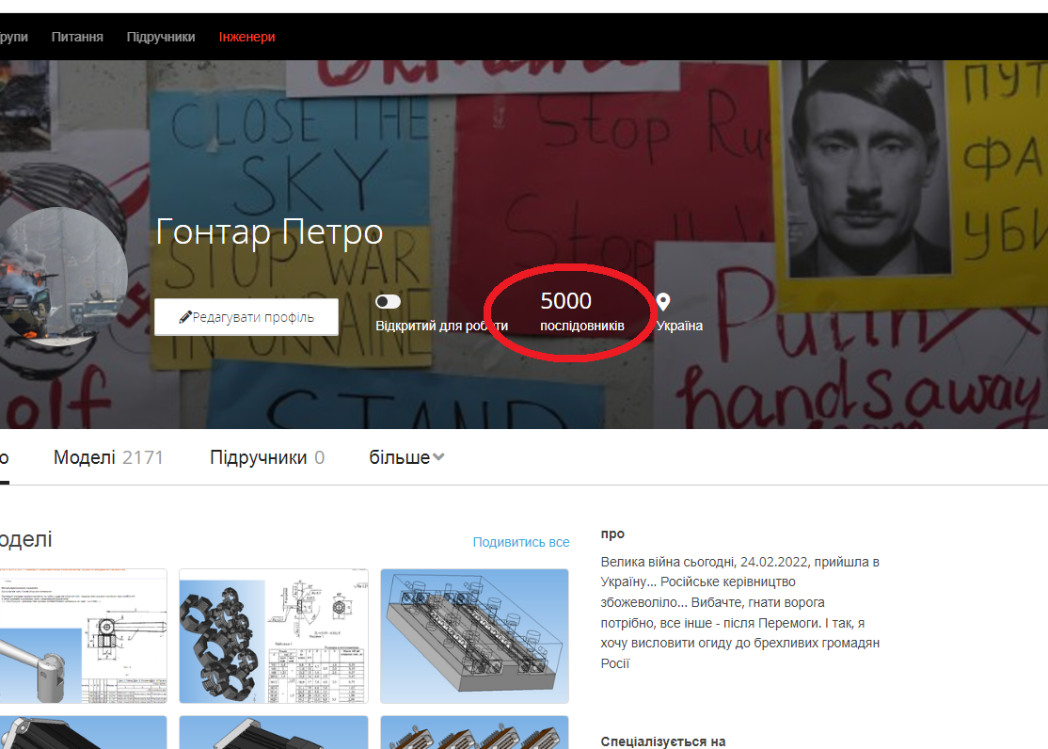Open the D-sub connectors model thumbnail
Viewport: 1048px width, 749px height.
tap(474, 732)
